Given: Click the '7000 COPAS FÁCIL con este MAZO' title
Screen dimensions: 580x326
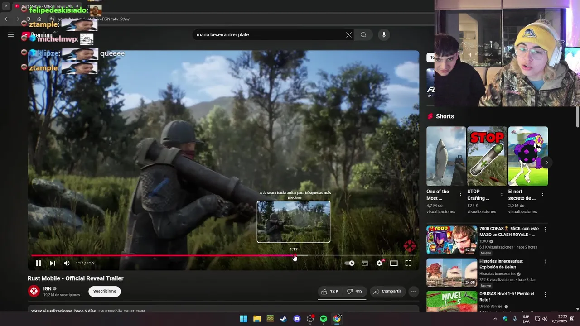Looking at the screenshot, I should point(509,231).
